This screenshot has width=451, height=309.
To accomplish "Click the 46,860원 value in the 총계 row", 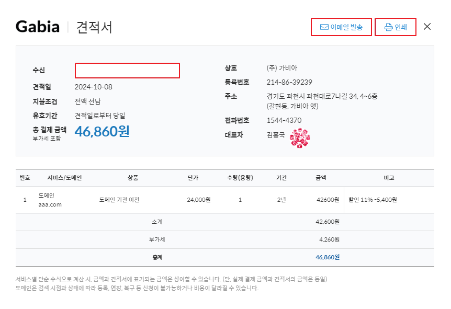I will [x=328, y=258].
